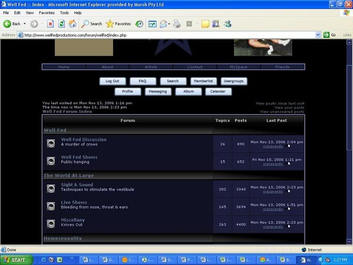The image size is (353, 265).
Task: Open the Edit menu
Action: 17,13
